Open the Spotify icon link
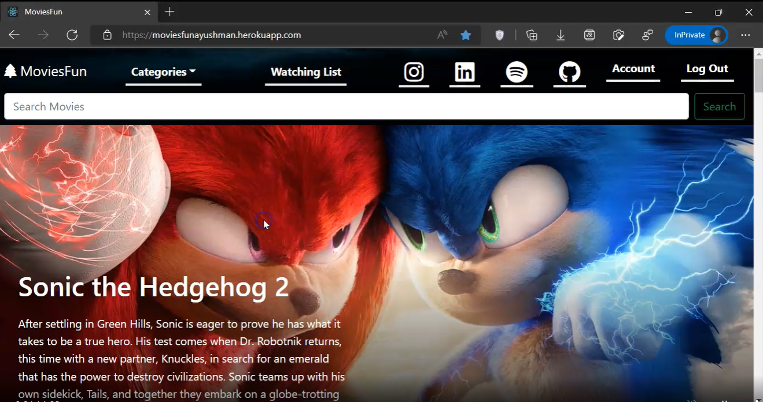Viewport: 763px width, 402px height. click(517, 73)
